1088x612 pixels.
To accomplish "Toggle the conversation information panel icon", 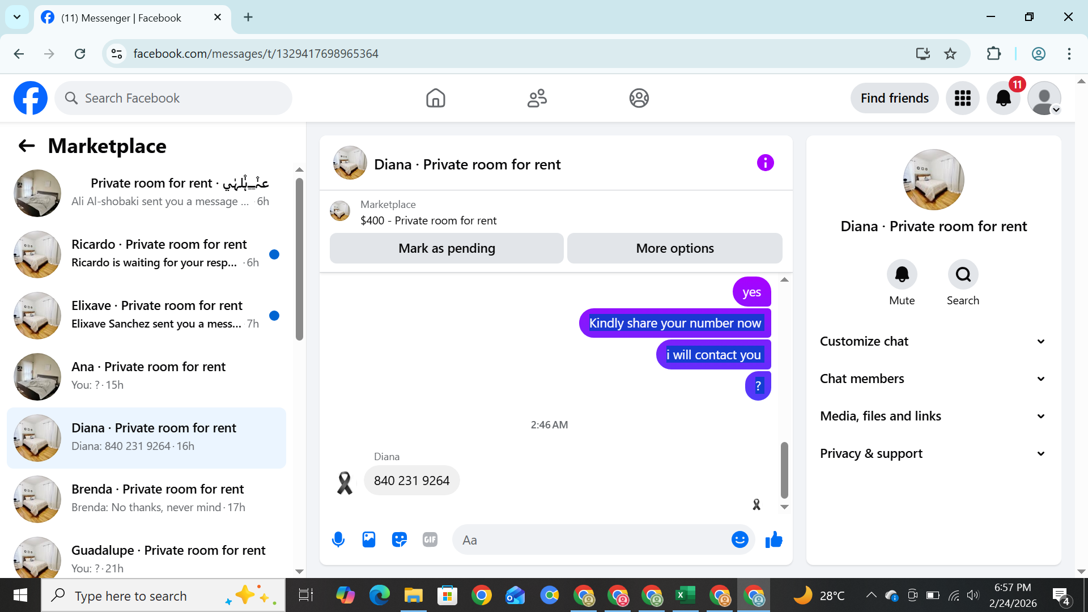I will tap(765, 163).
